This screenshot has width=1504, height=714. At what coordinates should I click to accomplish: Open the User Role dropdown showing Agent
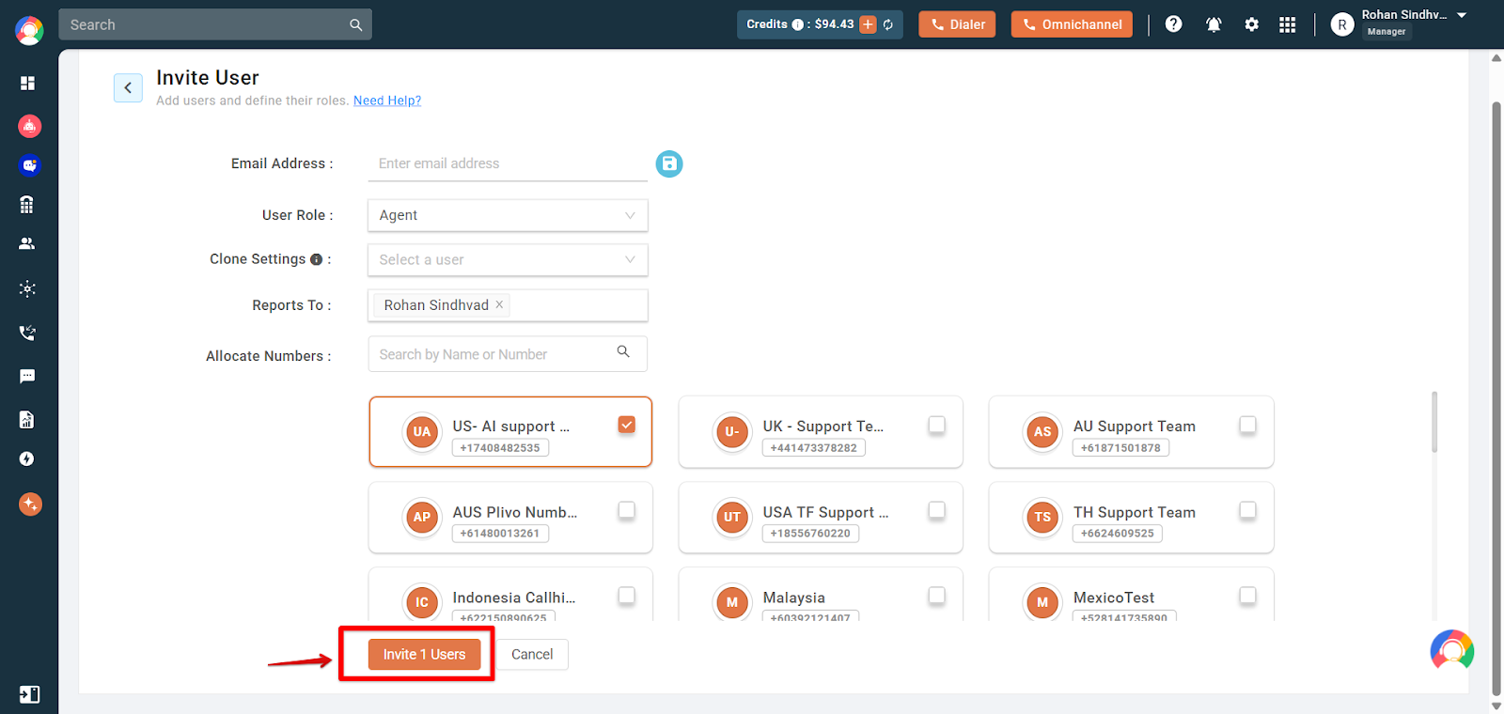(508, 215)
